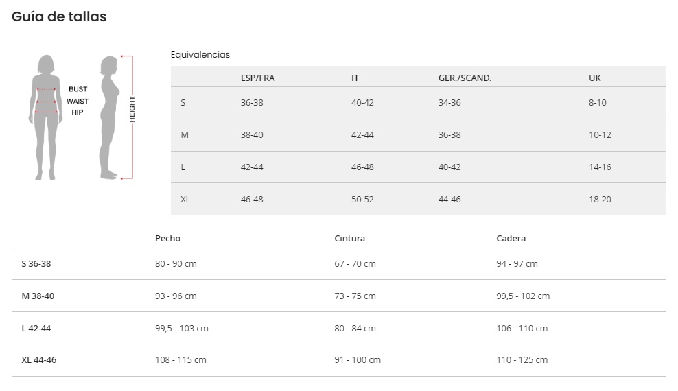Image resolution: width=678 pixels, height=391 pixels.
Task: Click the IT column header
Action: 355,78
